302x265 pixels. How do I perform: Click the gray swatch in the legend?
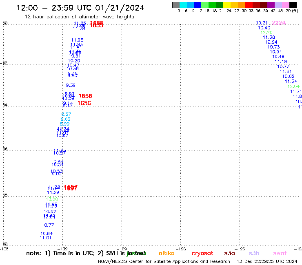click(176, 5)
